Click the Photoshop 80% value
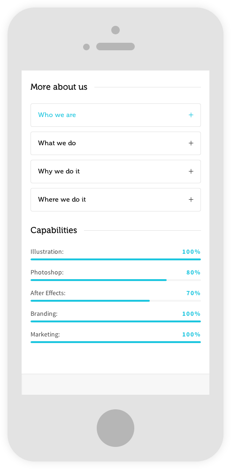Image resolution: width=231 pixels, height=469 pixels. [193, 273]
